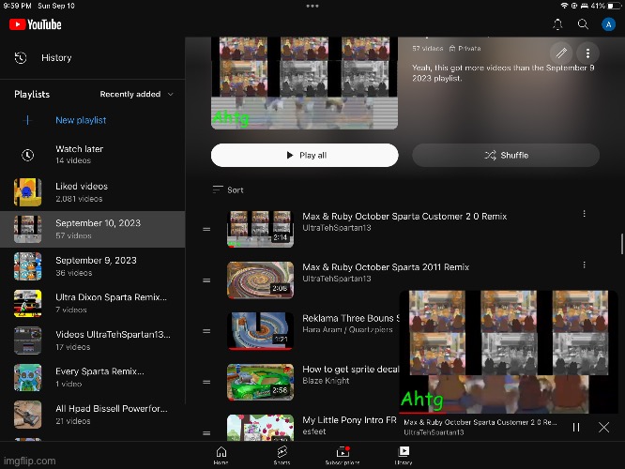Click the Hara Aram / Quartzpiers channel name
Image resolution: width=625 pixels, height=469 pixels.
coord(347,329)
